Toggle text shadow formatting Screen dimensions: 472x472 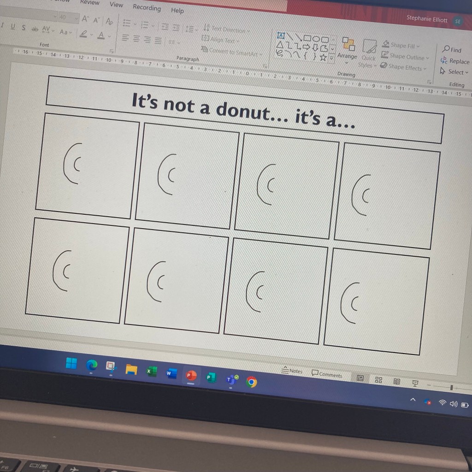(23, 28)
